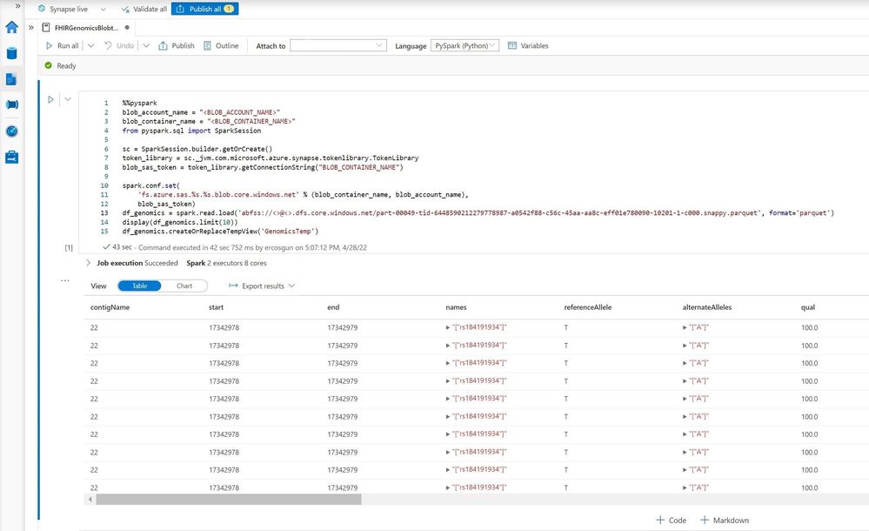Open the Run all options dropdown
The width and height of the screenshot is (869, 531).
[x=90, y=45]
